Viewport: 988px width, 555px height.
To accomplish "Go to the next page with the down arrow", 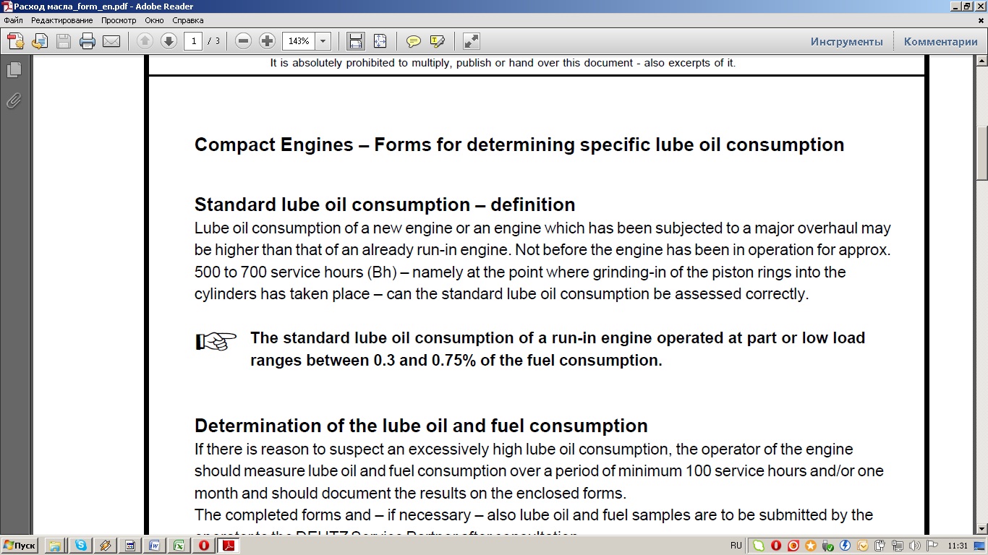I will [169, 41].
